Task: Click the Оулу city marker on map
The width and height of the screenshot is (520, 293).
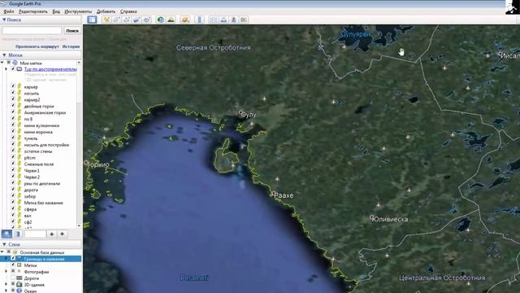Action: 240,113
